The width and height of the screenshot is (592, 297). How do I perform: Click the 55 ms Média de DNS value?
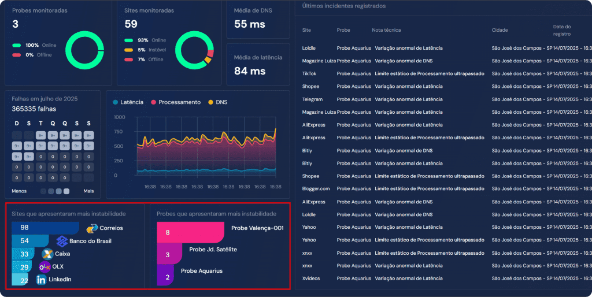click(x=250, y=24)
